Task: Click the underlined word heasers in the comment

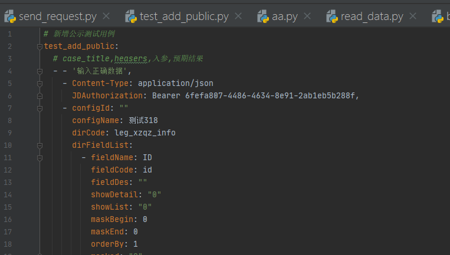Action: pos(130,58)
